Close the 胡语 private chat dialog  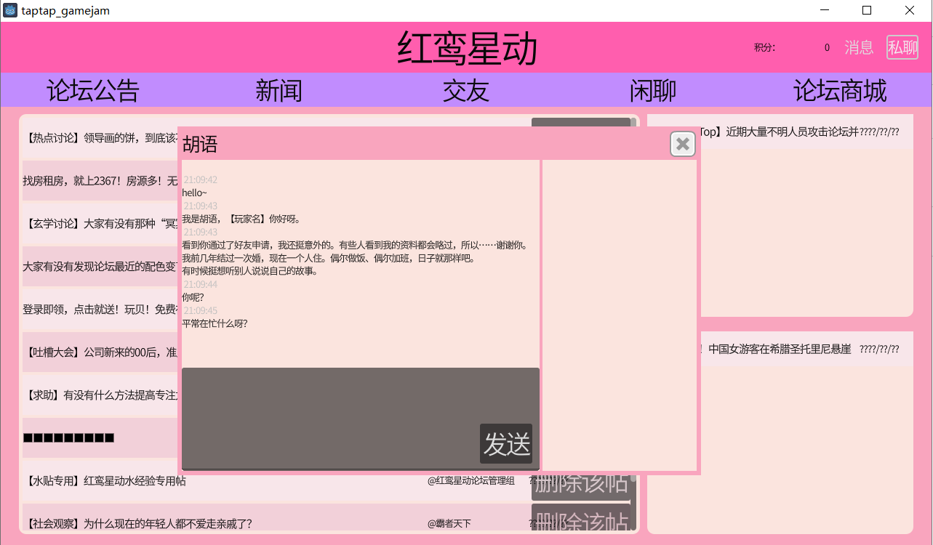(x=681, y=144)
